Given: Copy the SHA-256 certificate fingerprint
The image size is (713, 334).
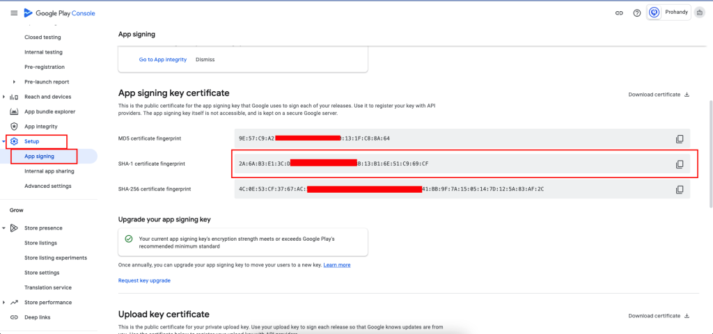Looking at the screenshot, I should click(x=680, y=189).
